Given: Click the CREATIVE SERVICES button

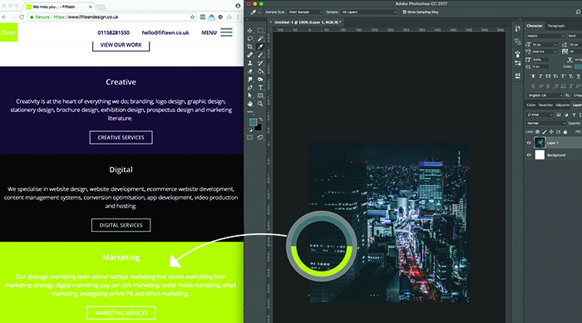Looking at the screenshot, I should (121, 137).
